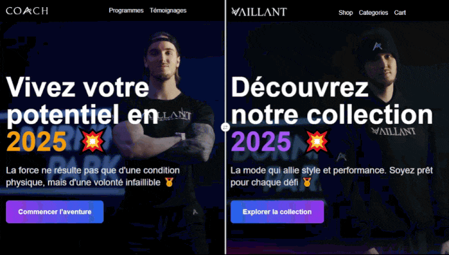Click the "Commencer l'aventure" button
This screenshot has width=449, height=255.
click(x=54, y=212)
